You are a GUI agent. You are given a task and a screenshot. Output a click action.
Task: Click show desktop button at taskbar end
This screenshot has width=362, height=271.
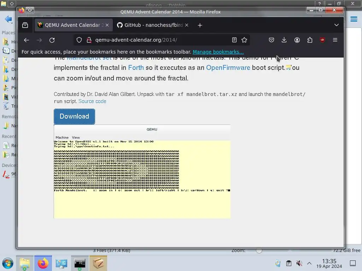pyautogui.click(x=353, y=263)
